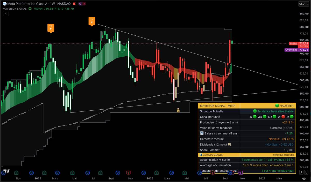Screen dimensions: 311x182
Task: Open chart settings gear icon
Action: (x=304, y=178)
